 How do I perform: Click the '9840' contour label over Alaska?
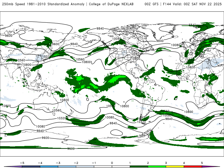pos(100,29)
